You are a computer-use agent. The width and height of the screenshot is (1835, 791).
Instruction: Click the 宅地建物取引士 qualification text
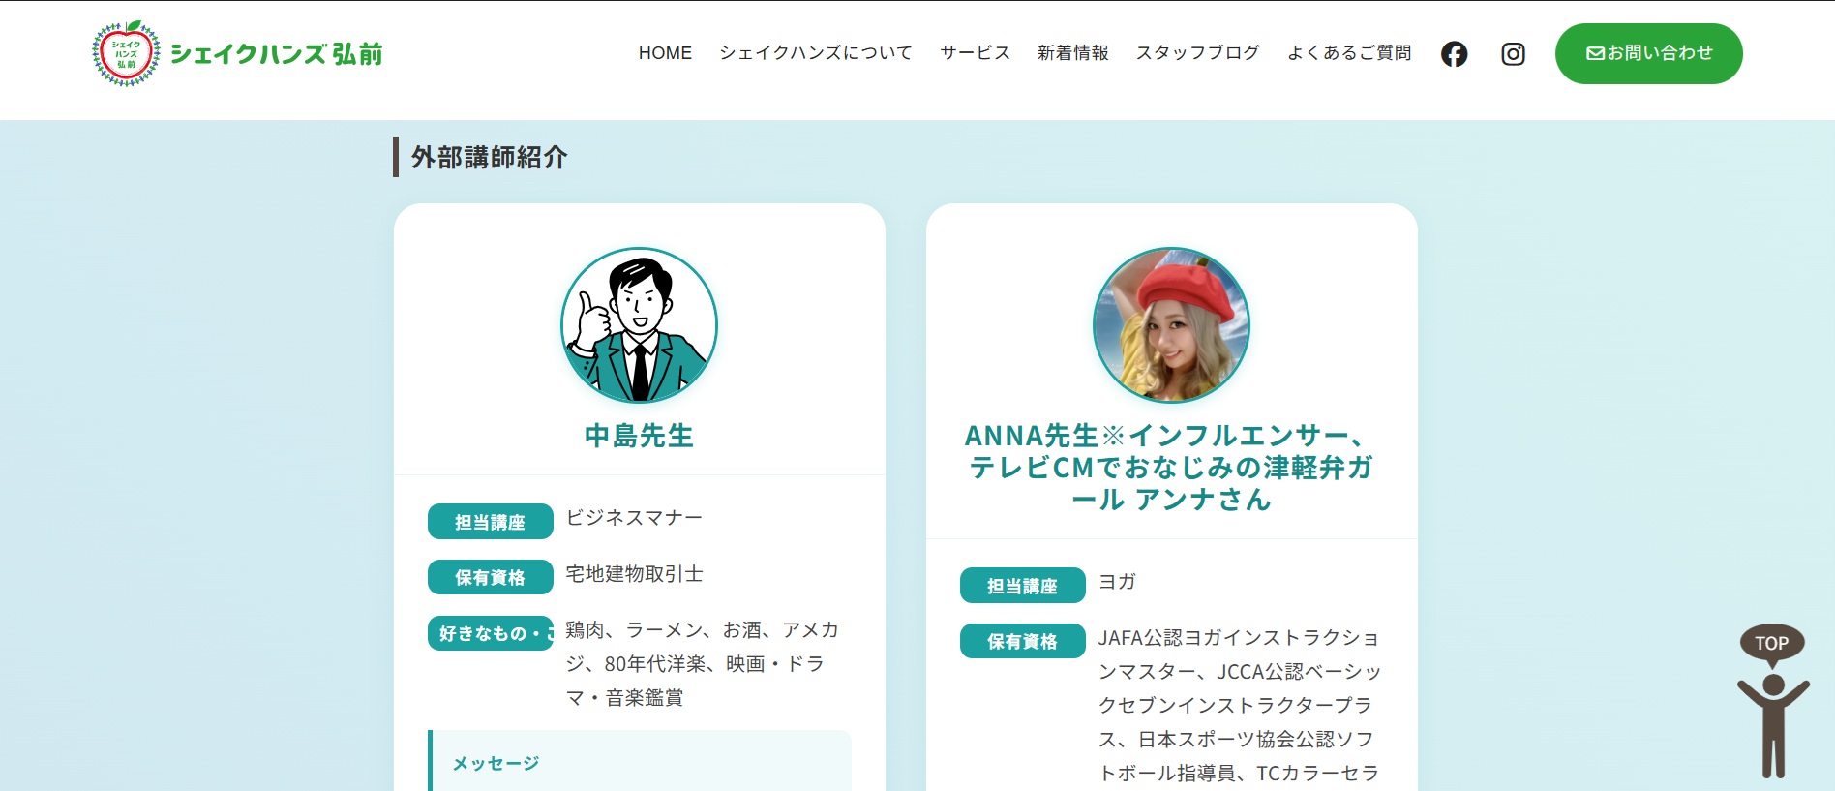[634, 574]
